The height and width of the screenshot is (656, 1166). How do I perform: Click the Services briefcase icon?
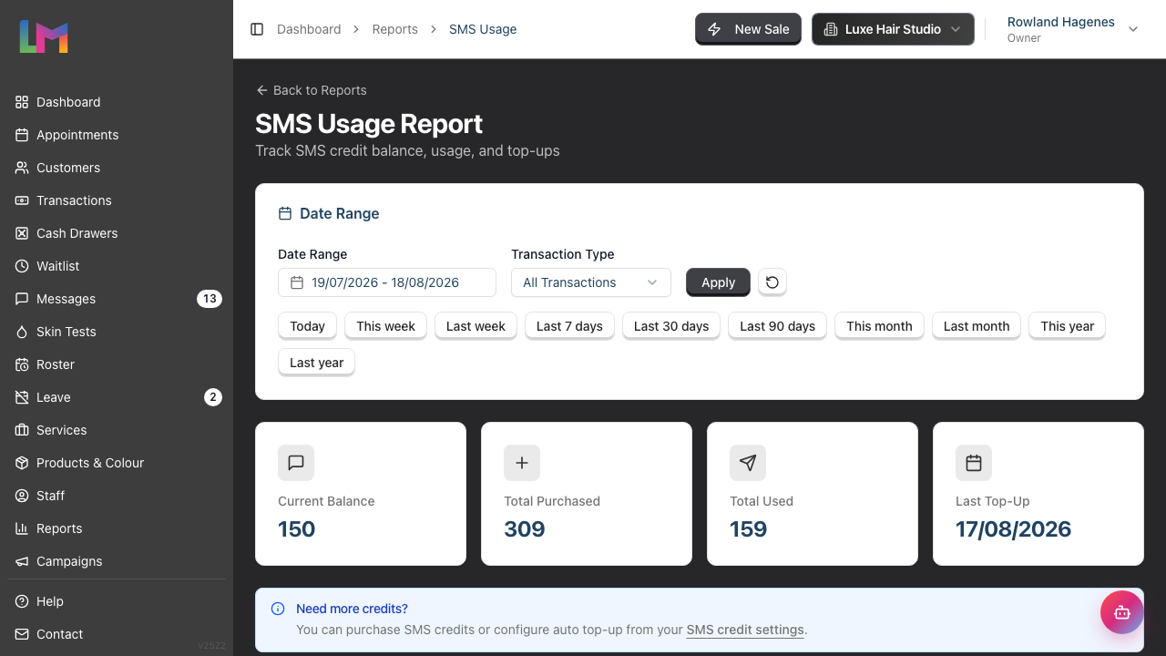point(22,430)
